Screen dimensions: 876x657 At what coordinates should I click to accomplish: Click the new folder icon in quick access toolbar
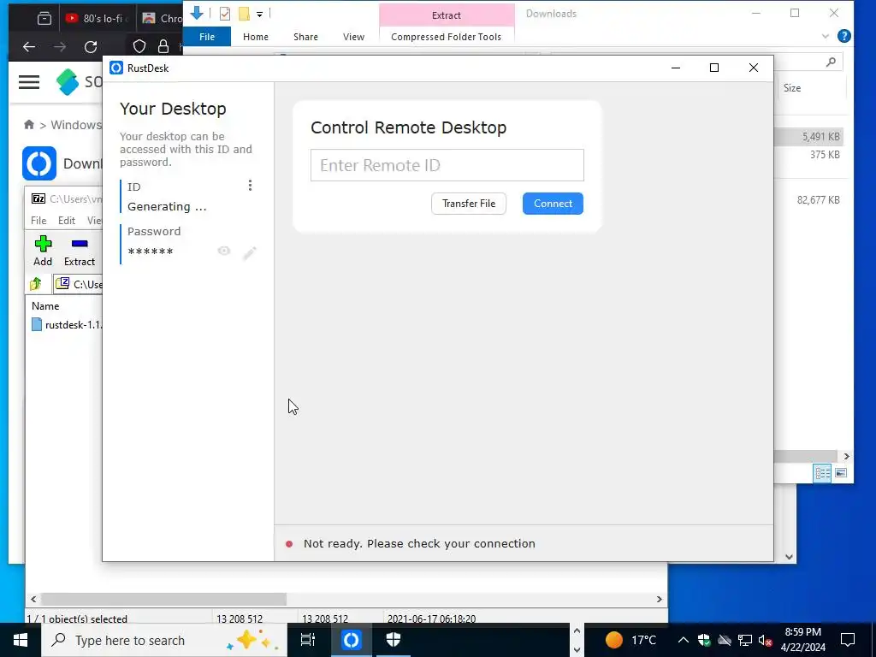pyautogui.click(x=244, y=14)
